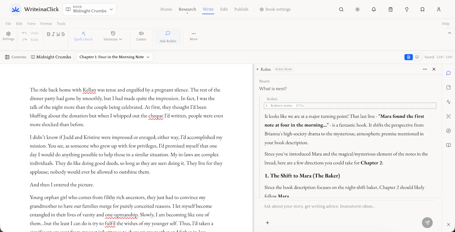Open the bookmark icon in header
Image resolution: width=455 pixels, height=232 pixels.
click(423, 9)
